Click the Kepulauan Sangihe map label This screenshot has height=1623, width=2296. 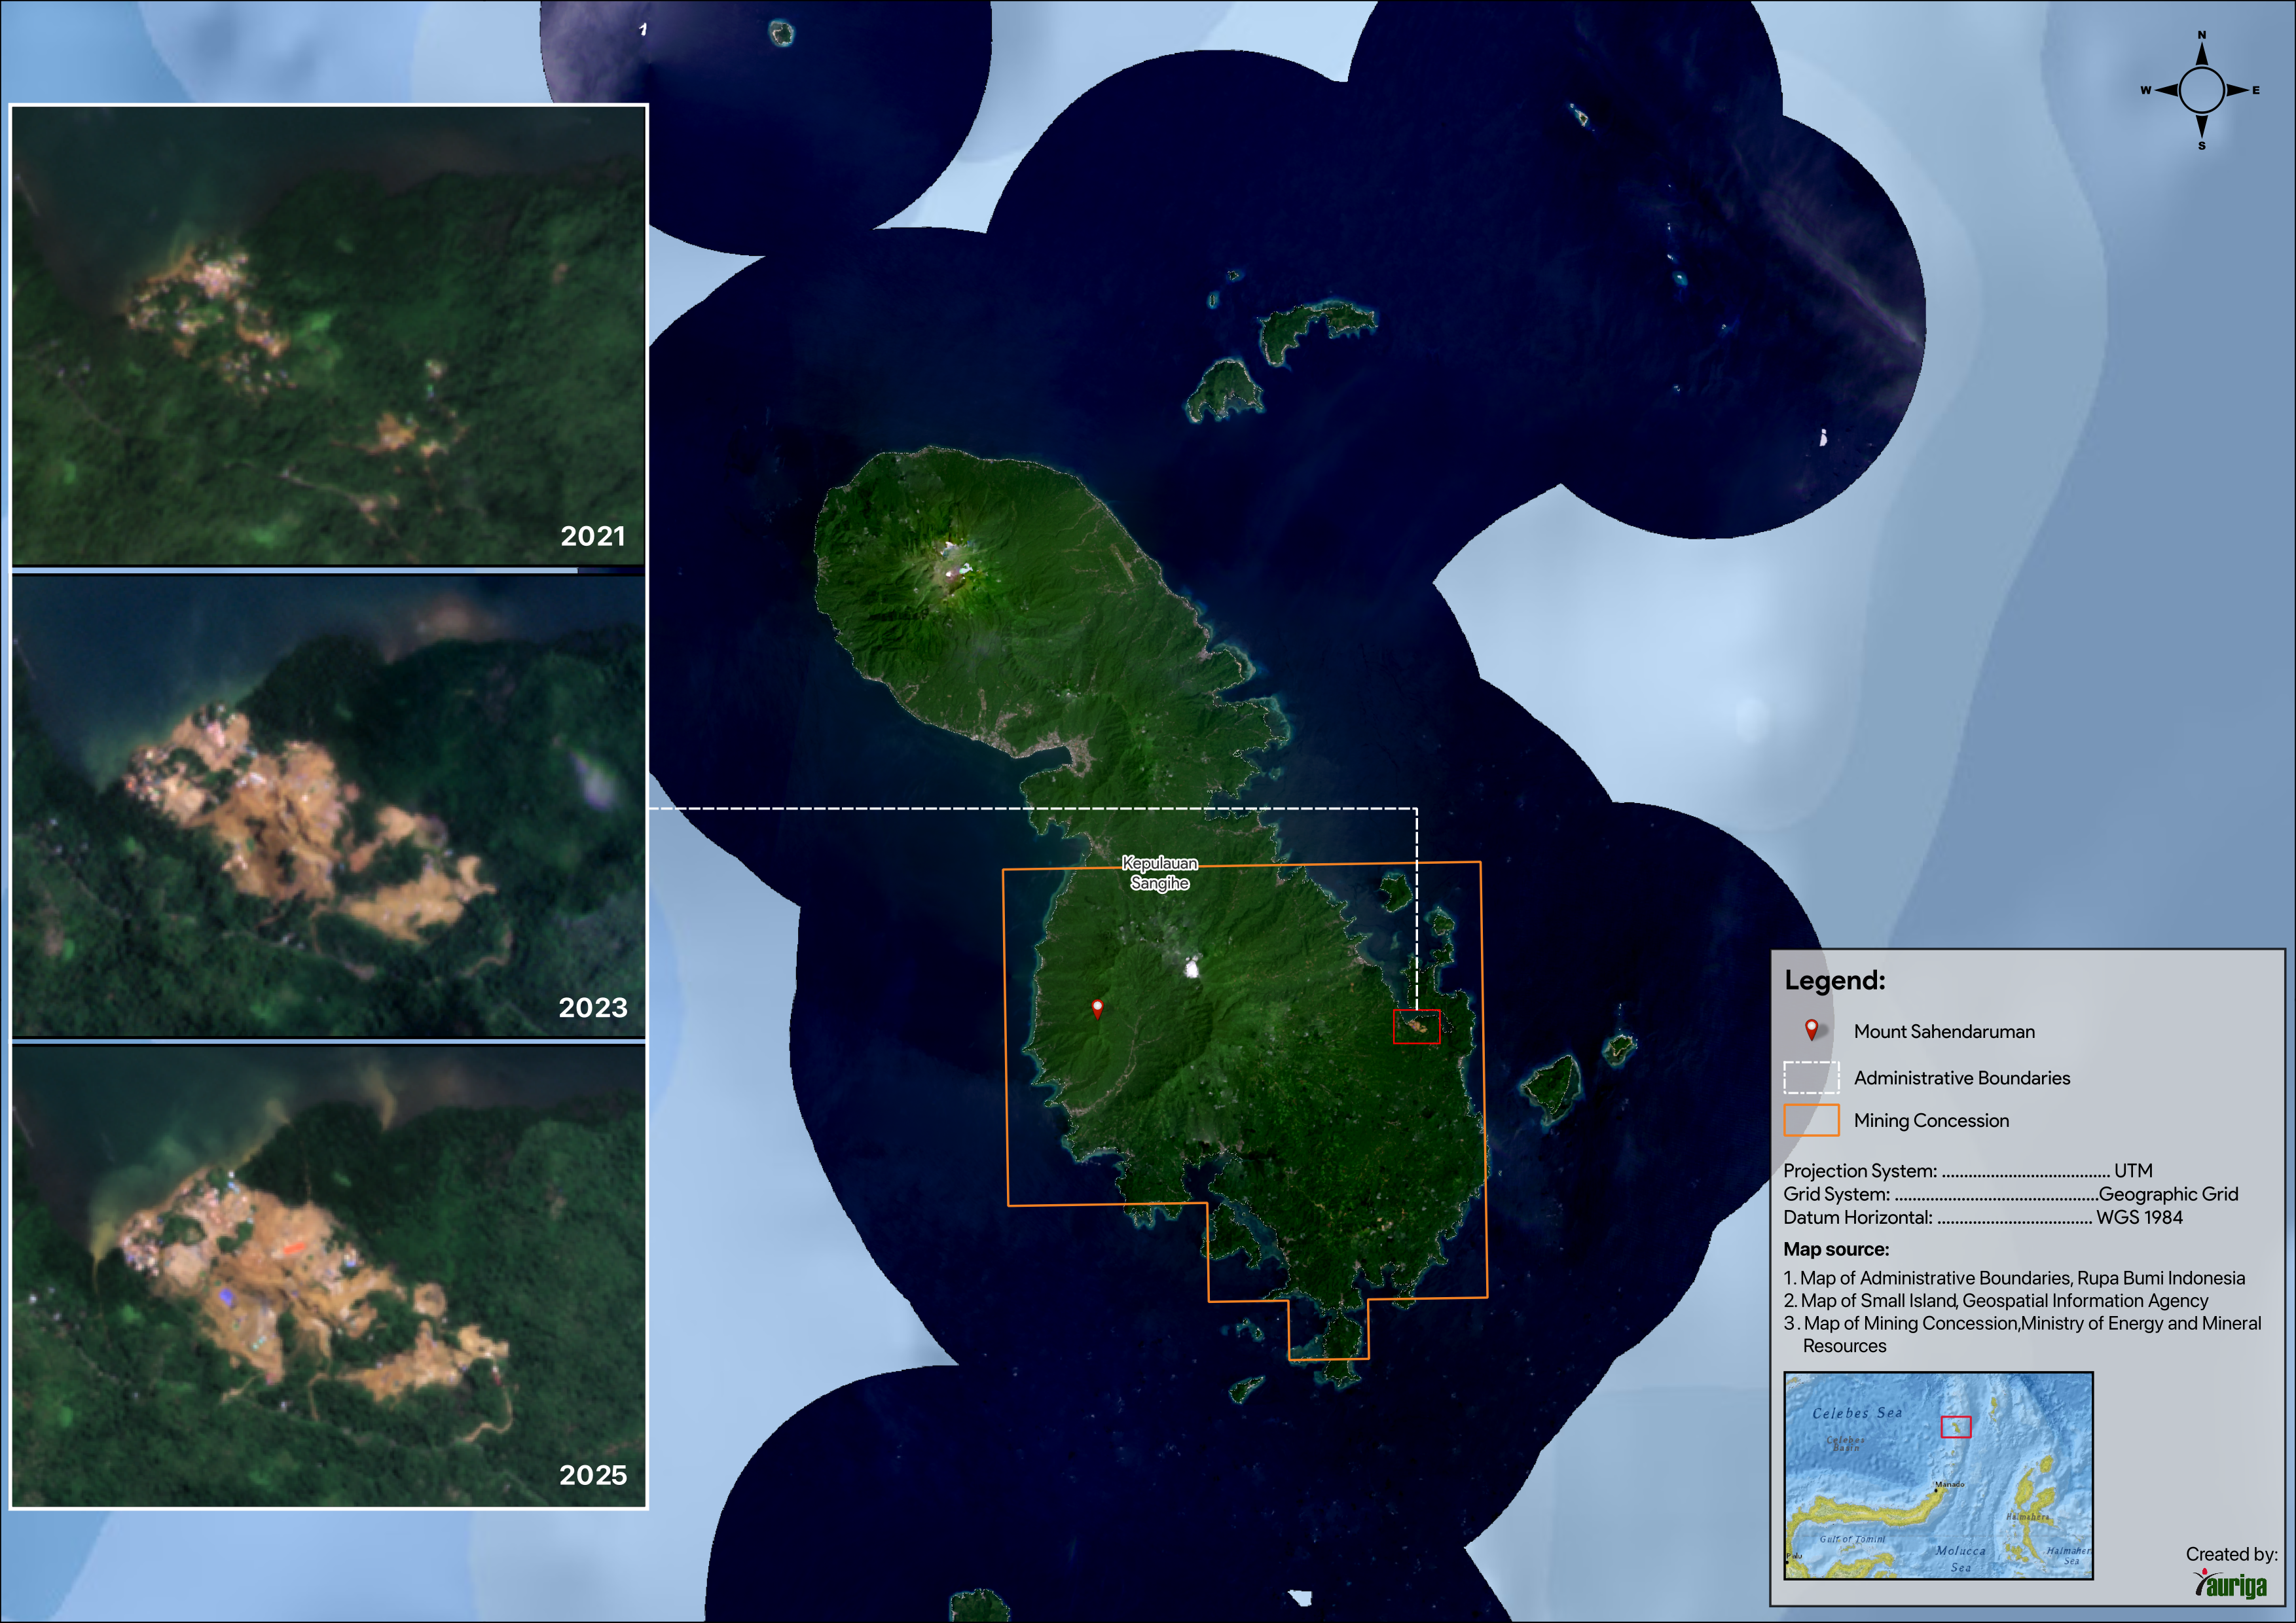pyautogui.click(x=1159, y=872)
